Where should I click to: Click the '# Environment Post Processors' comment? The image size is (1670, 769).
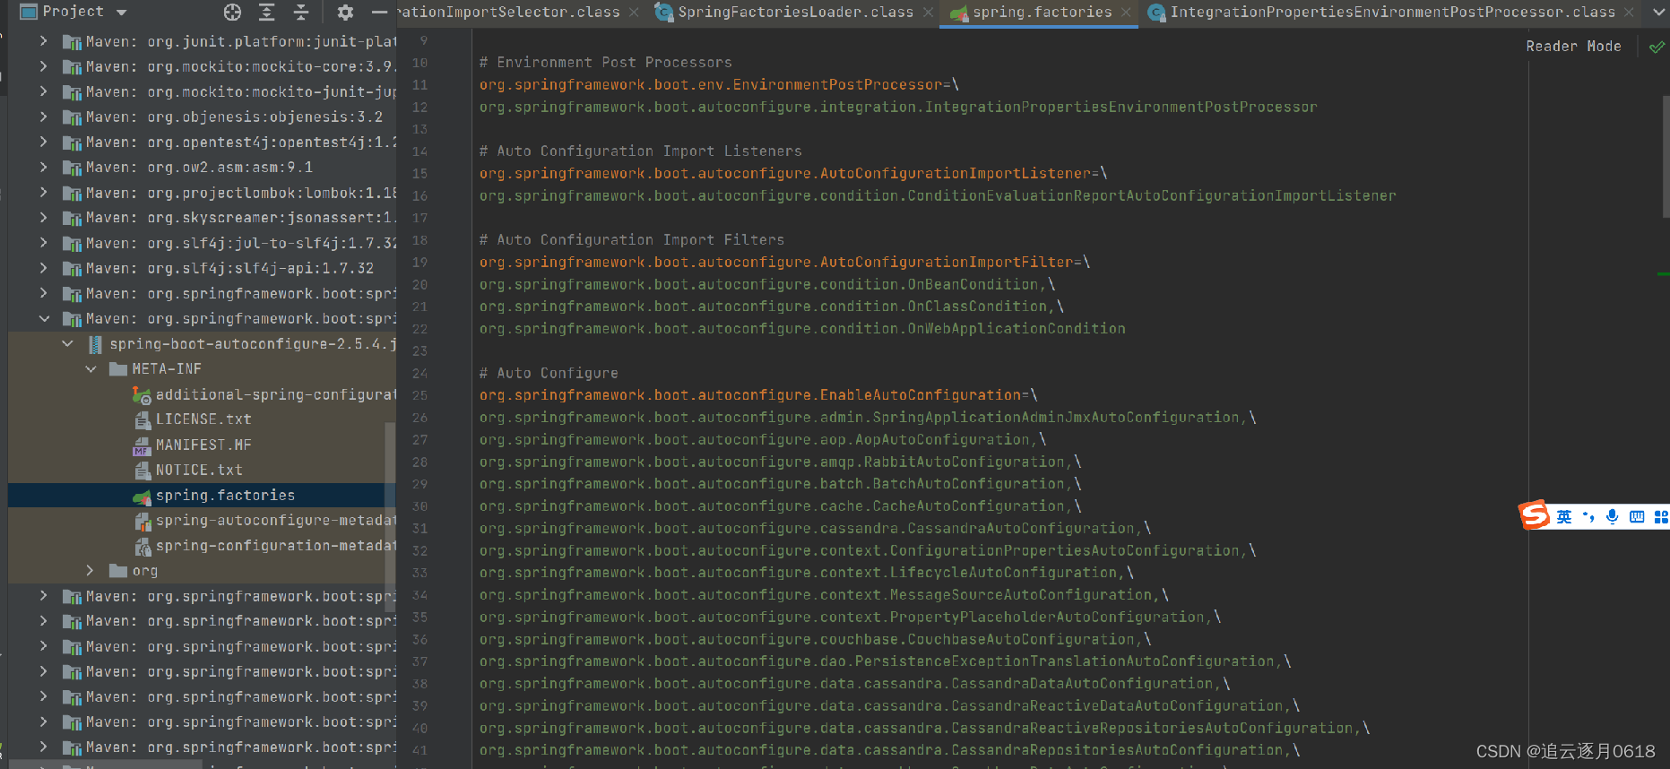(x=605, y=63)
